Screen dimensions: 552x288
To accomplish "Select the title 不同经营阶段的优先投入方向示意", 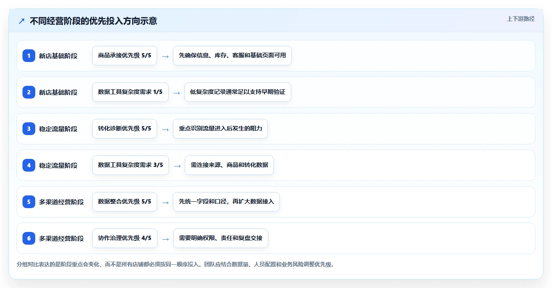I will (x=93, y=21).
